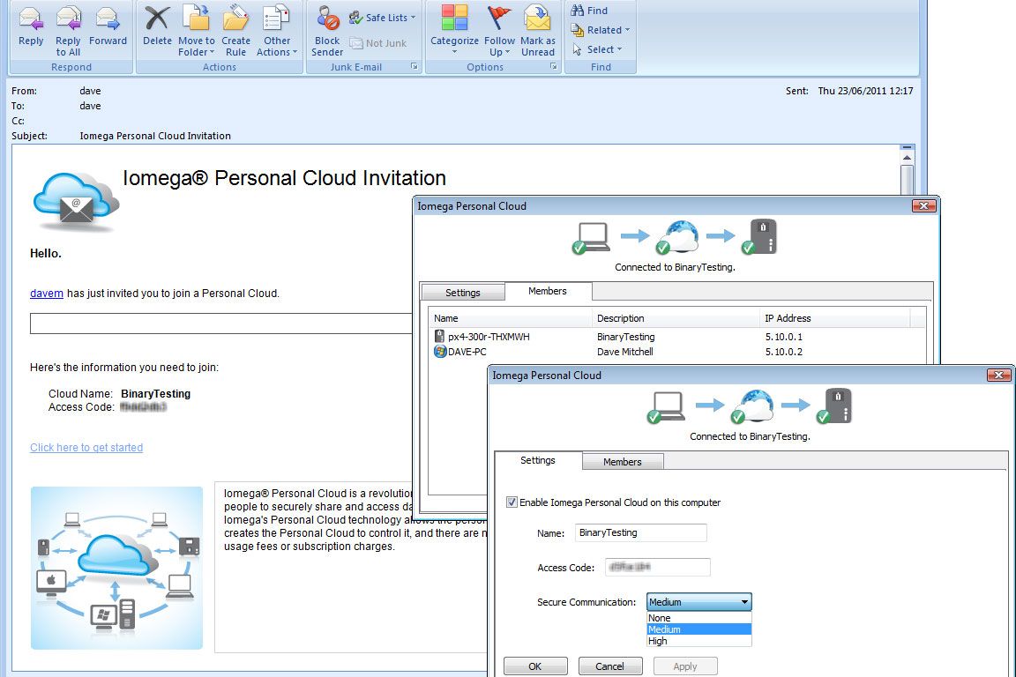Choose None in Secure Communication list
Image resolution: width=1016 pixels, height=677 pixels.
(x=699, y=618)
